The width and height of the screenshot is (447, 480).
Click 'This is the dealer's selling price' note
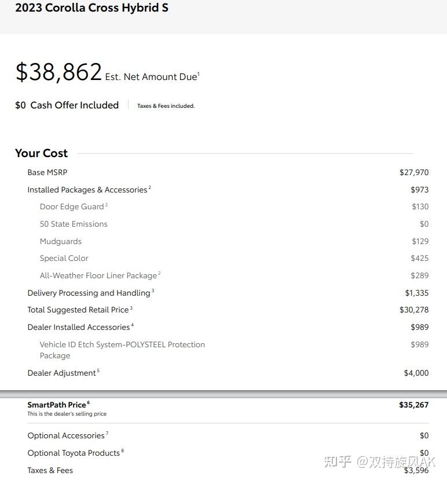[x=67, y=414]
